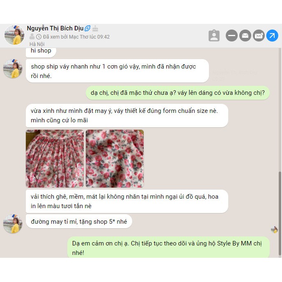Select the green 'Style By MM' reply bubble
282x282 pixels.
click(169, 248)
